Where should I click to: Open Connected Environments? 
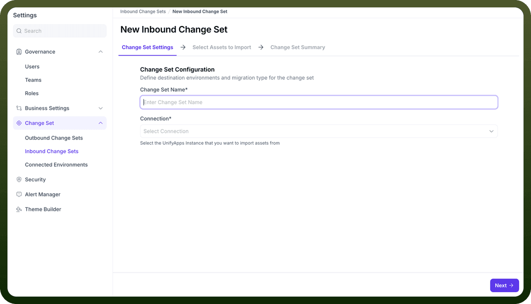56,164
